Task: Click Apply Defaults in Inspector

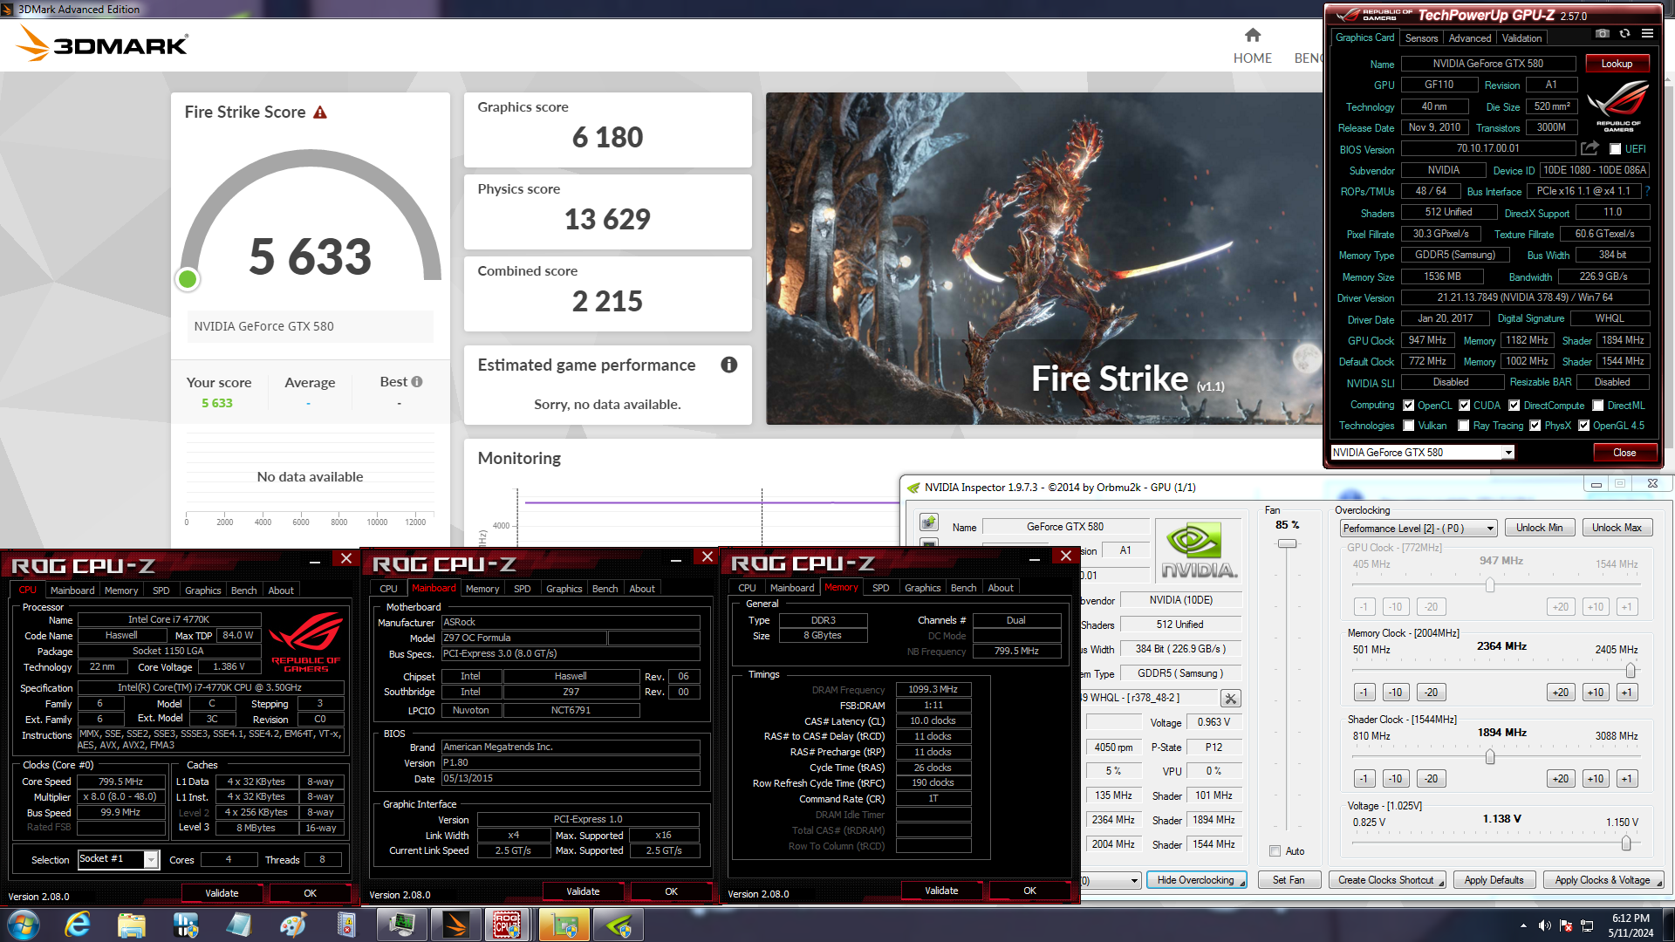Action: point(1494,880)
